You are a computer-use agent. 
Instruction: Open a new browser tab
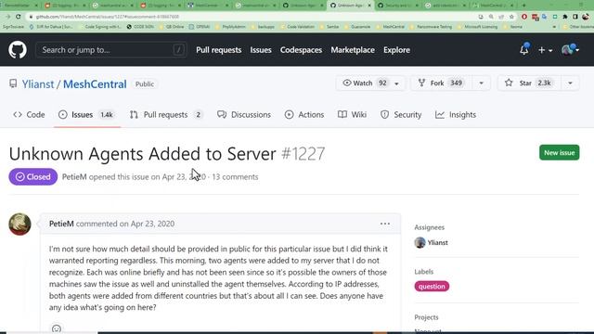524,6
